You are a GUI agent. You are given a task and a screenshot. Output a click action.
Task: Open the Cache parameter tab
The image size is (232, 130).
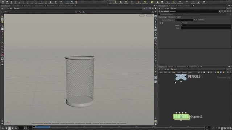click(179, 17)
